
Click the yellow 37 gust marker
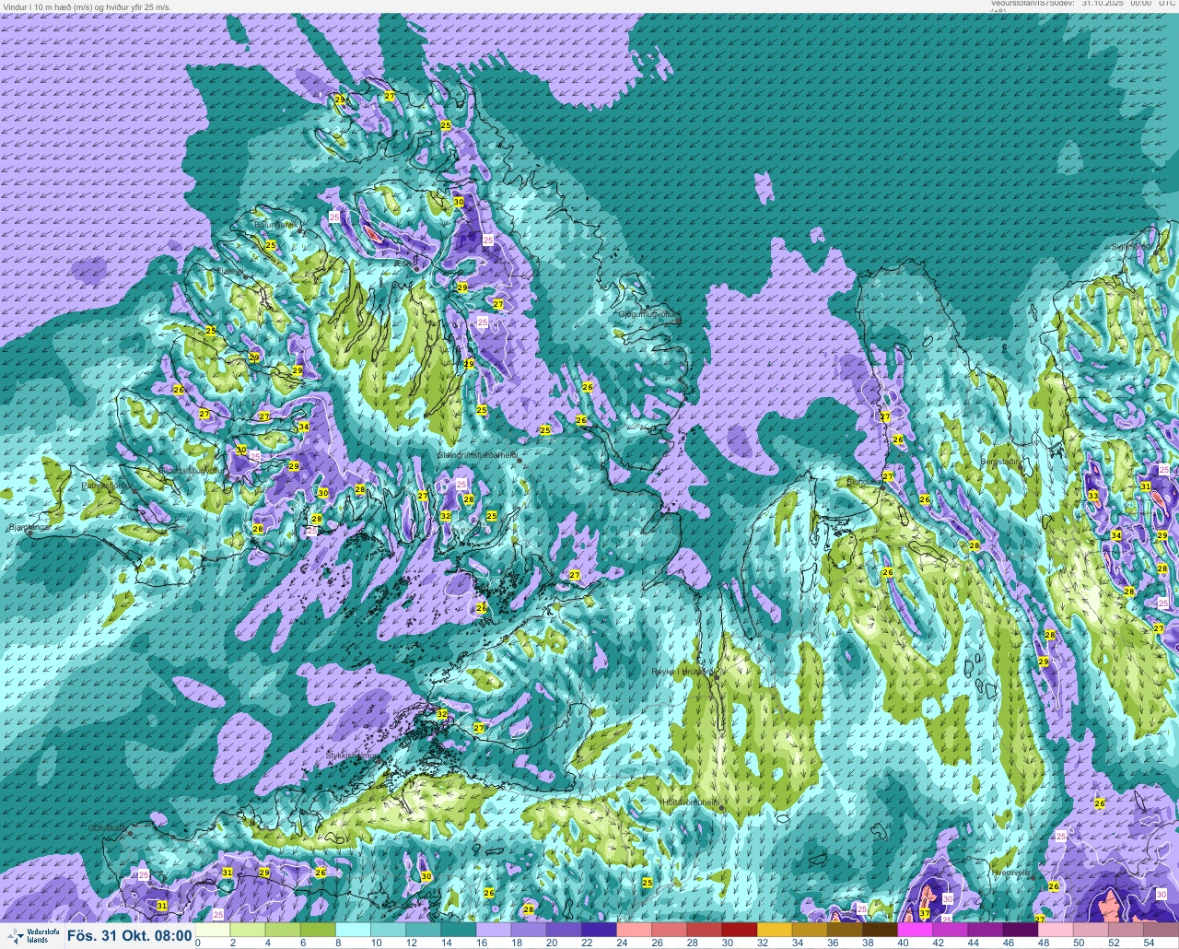[x=925, y=913]
